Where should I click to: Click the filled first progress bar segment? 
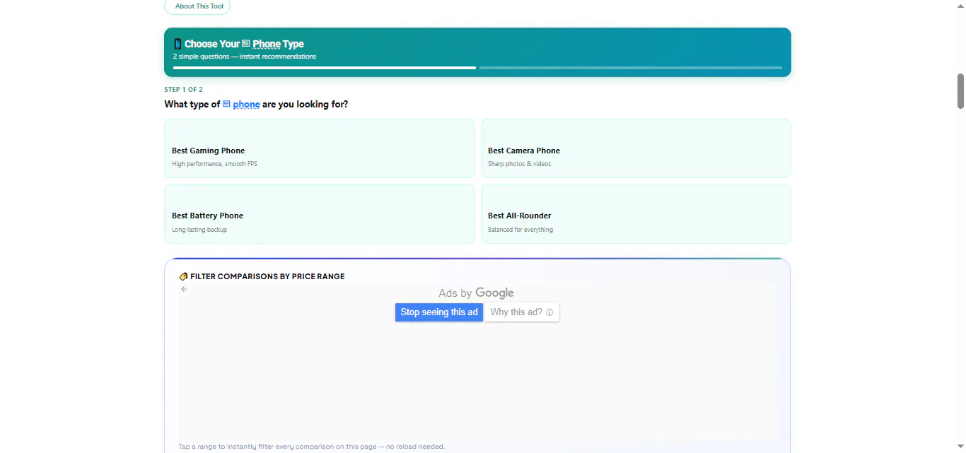pos(325,68)
